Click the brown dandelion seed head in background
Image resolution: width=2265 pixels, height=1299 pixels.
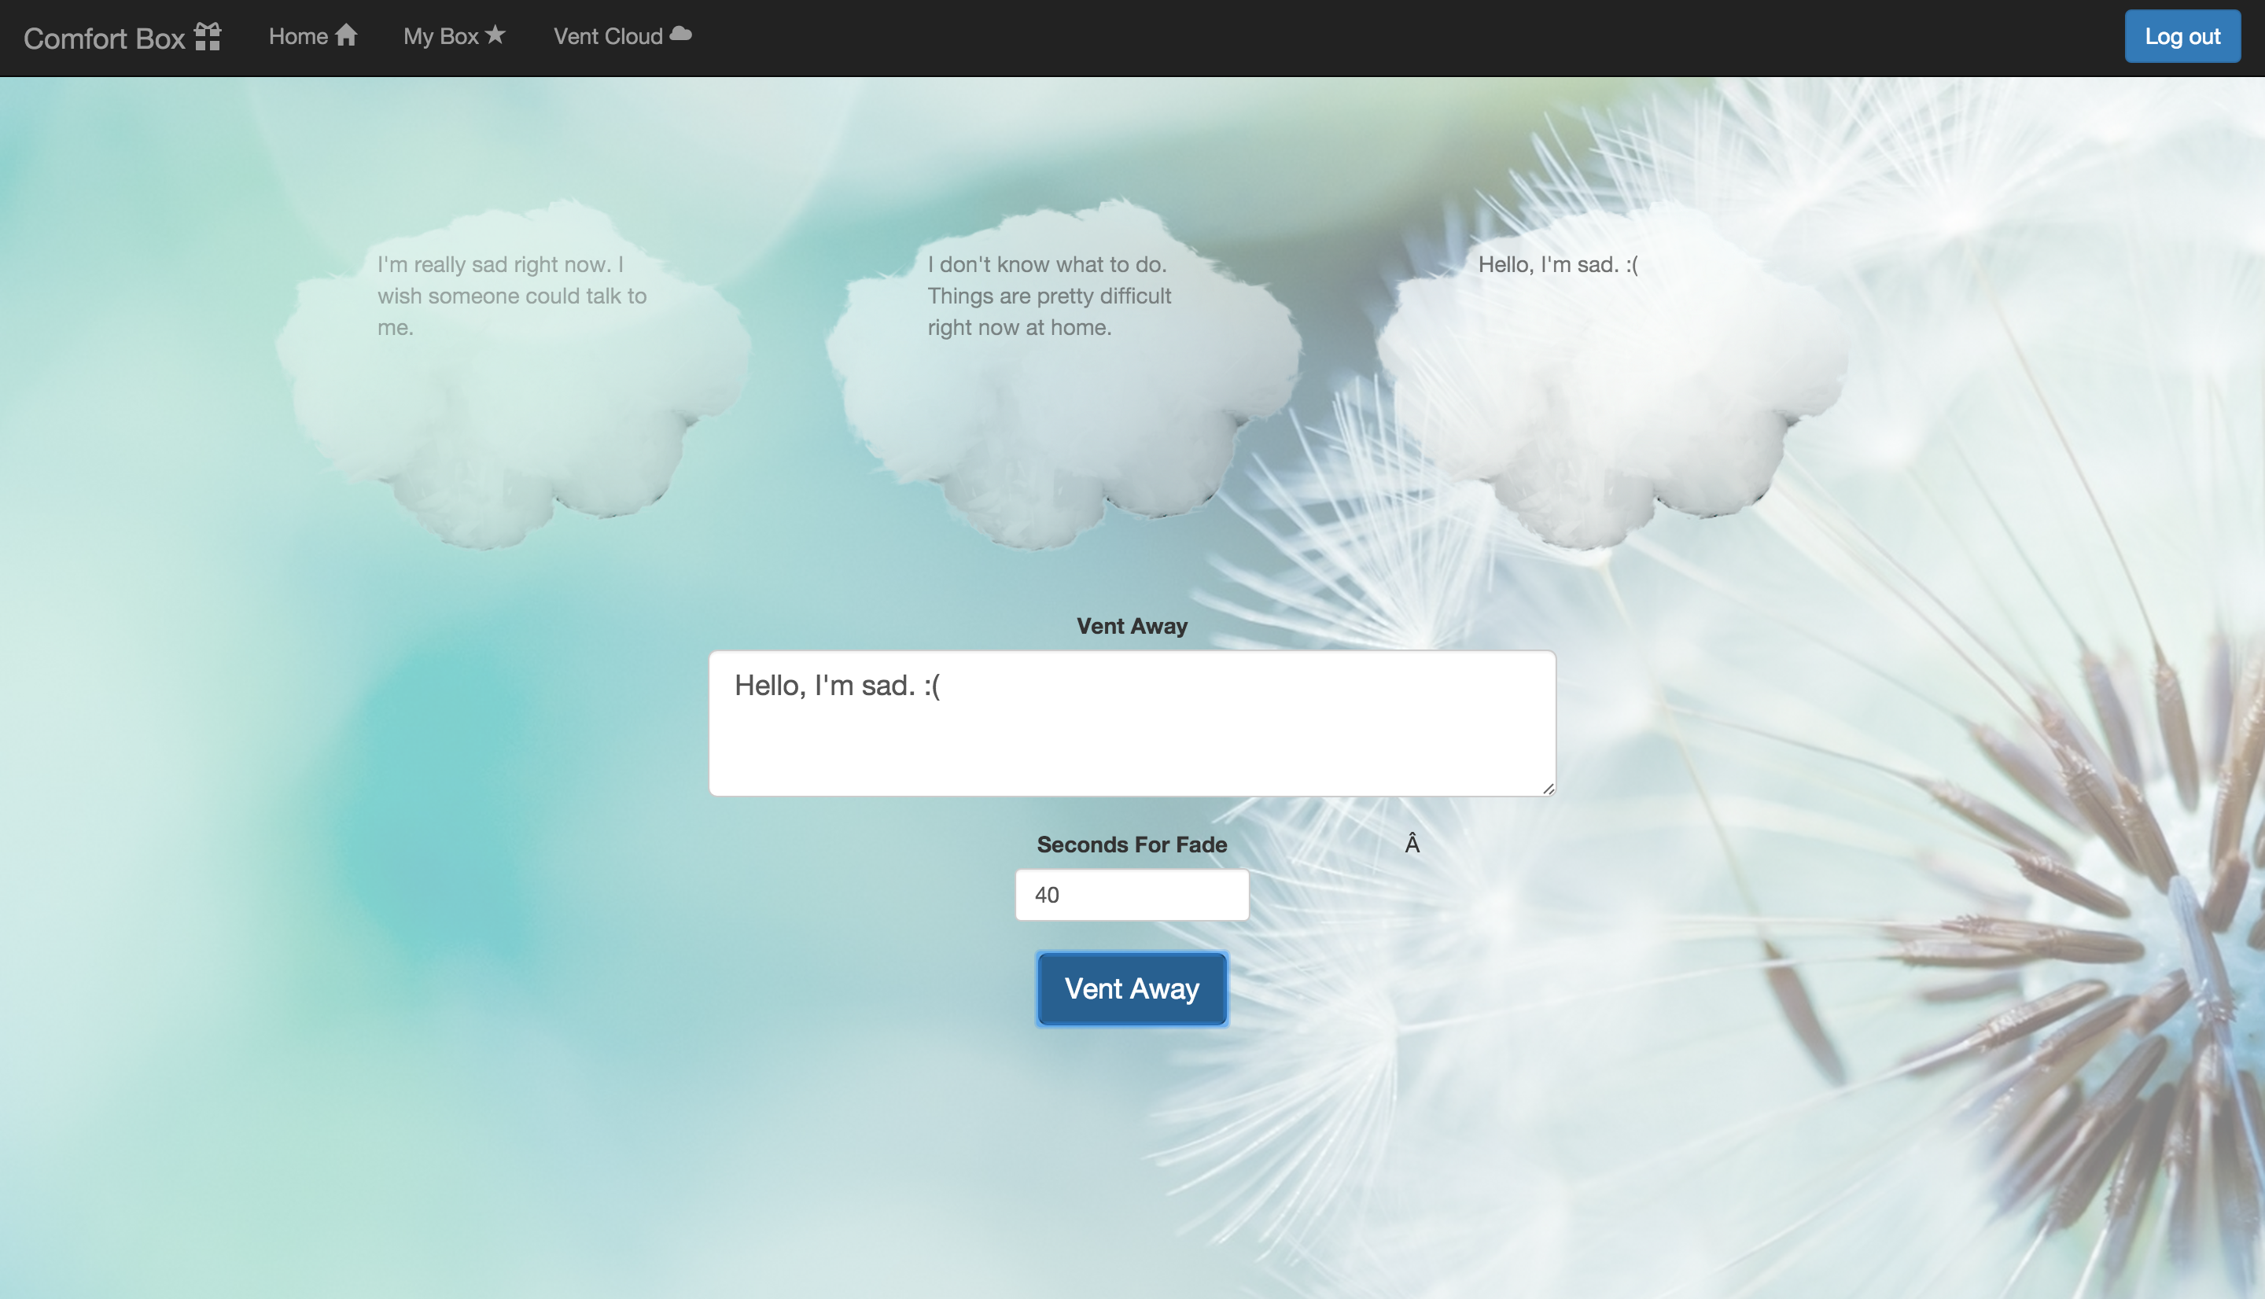[x=2141, y=937]
